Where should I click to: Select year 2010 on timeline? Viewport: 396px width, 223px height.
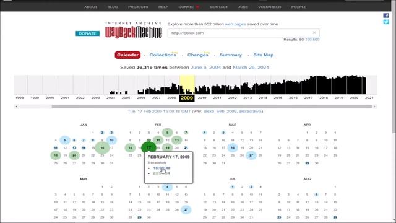202,98
